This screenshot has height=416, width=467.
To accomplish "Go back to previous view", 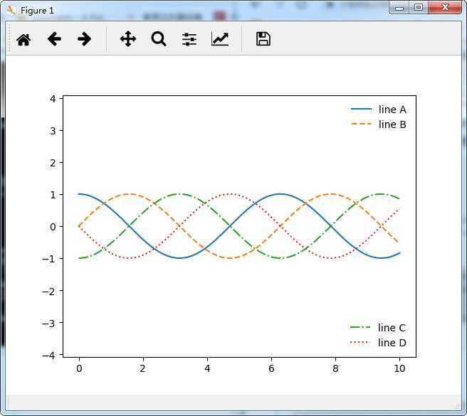I will [54, 39].
